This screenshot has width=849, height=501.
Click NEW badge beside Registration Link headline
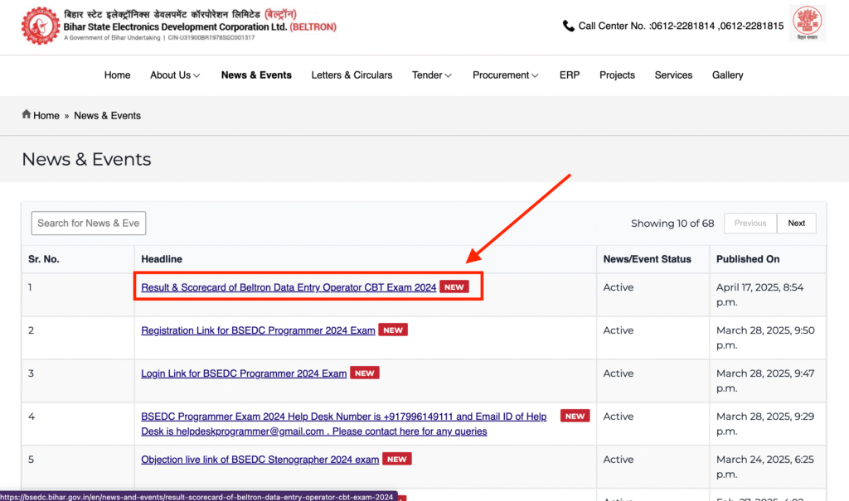392,330
